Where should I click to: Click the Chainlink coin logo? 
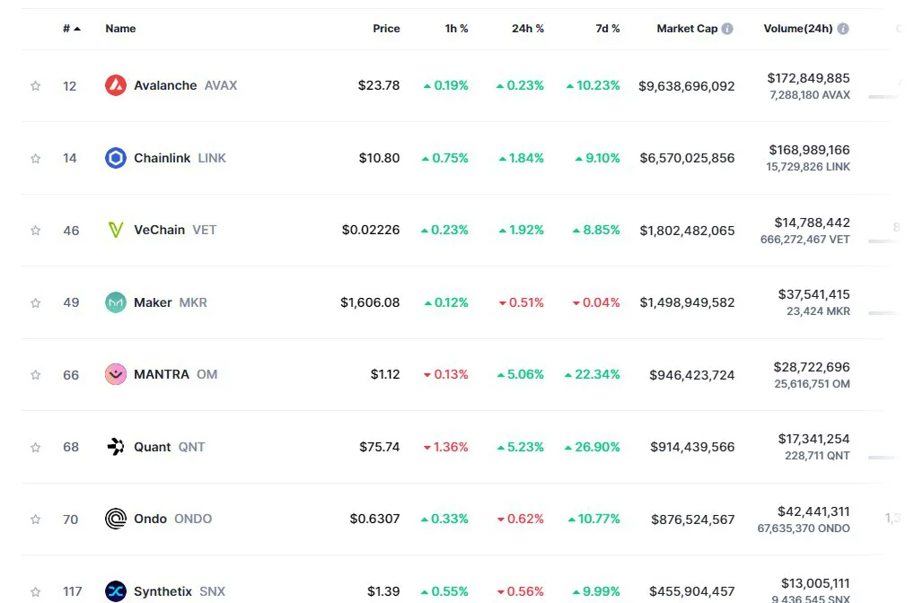pos(115,158)
